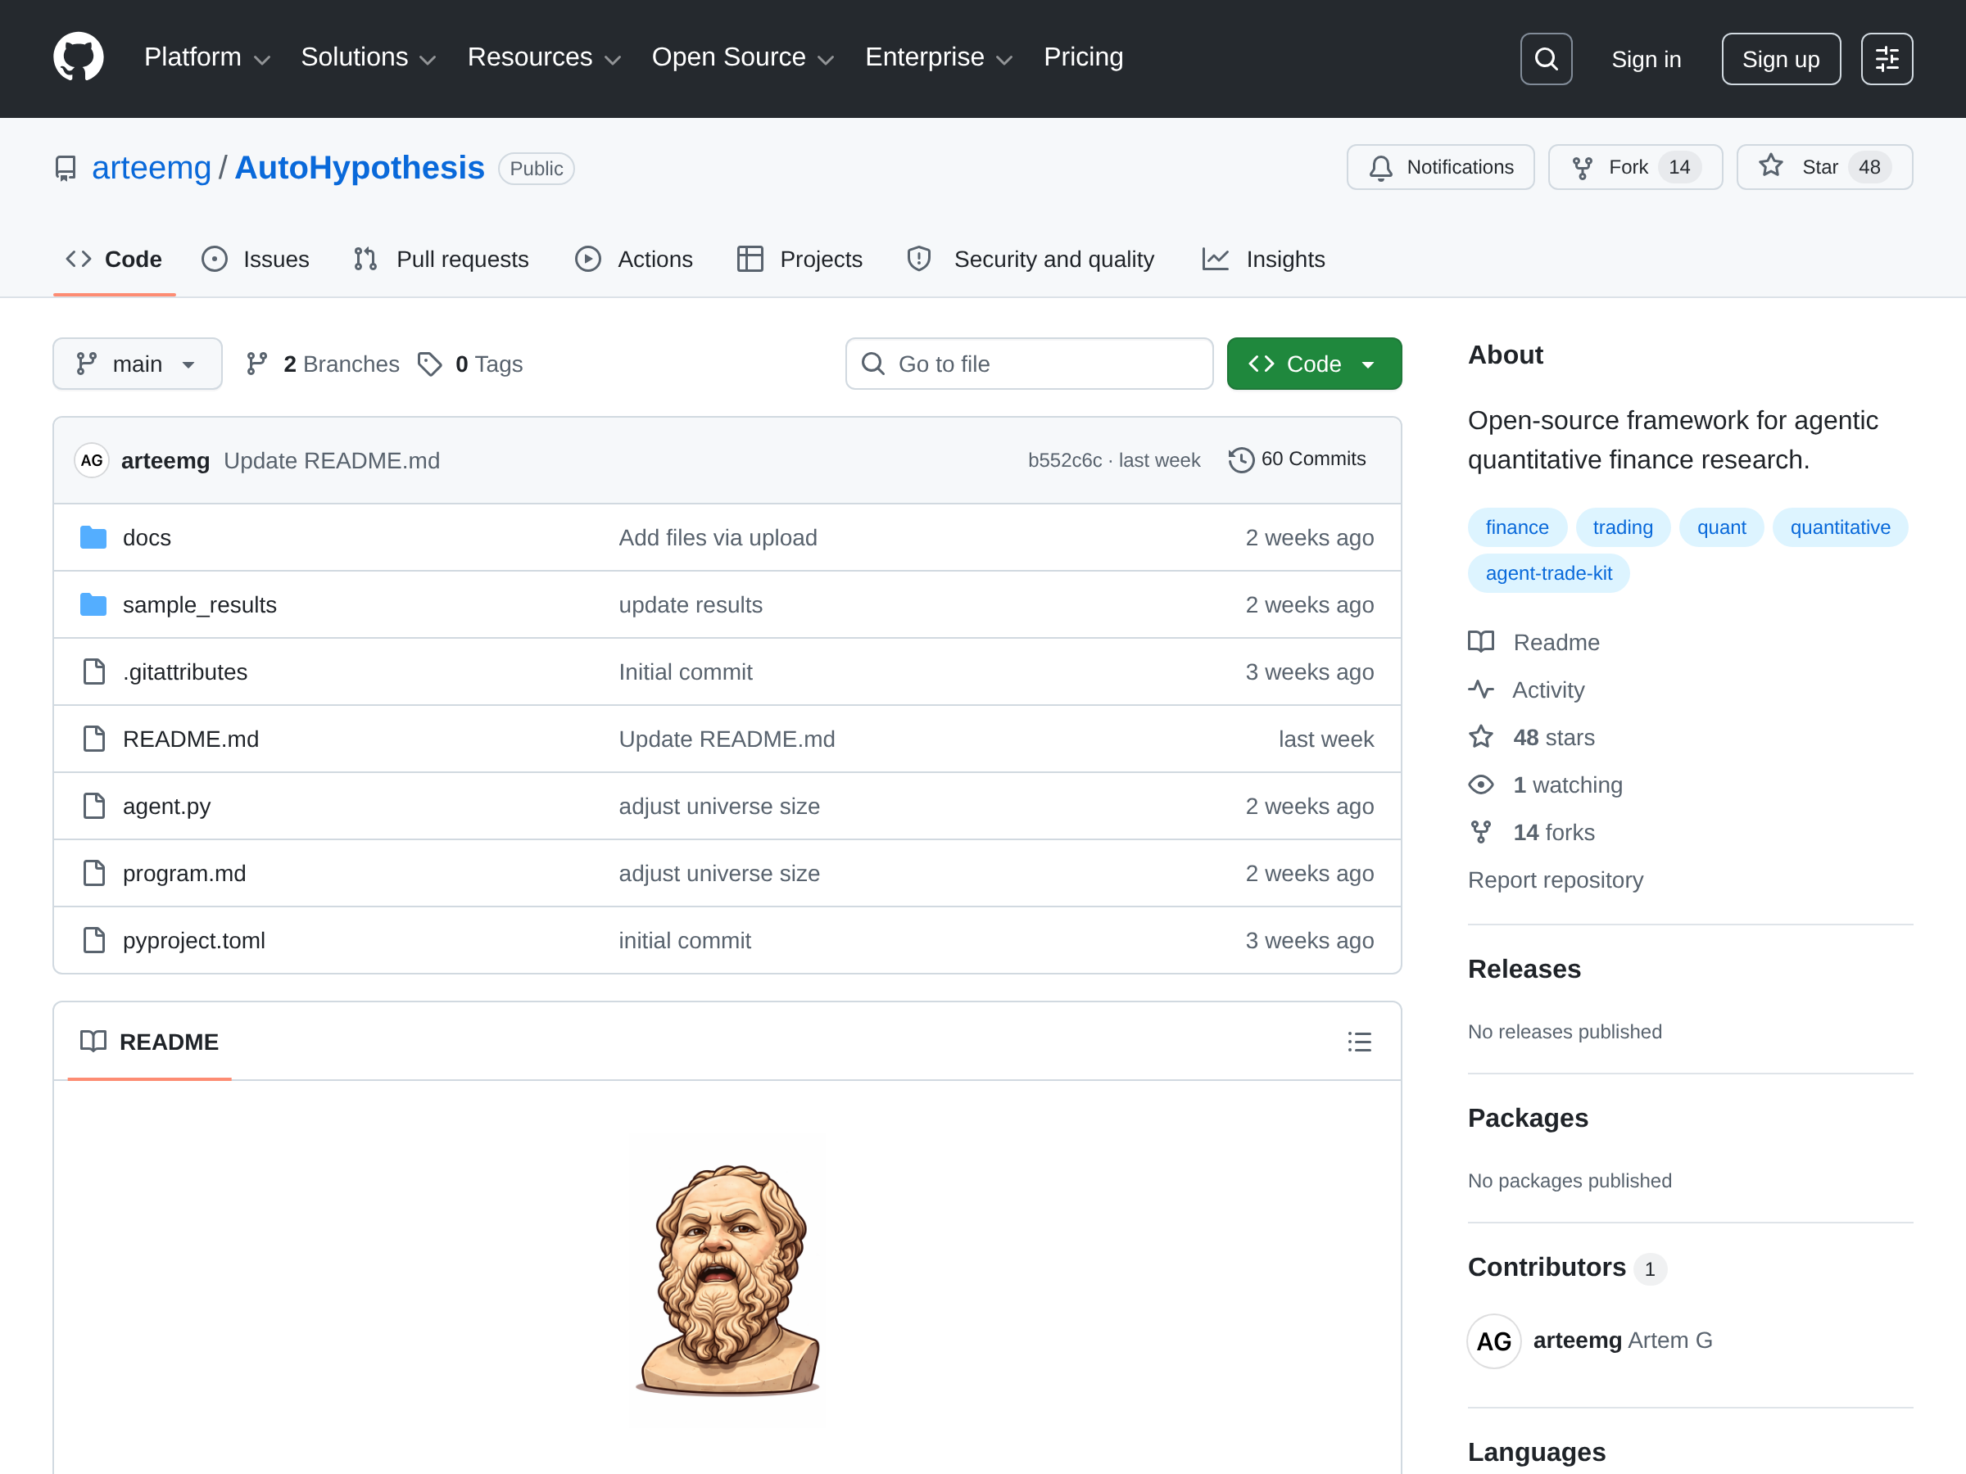Click the Go to file input

tap(1028, 364)
